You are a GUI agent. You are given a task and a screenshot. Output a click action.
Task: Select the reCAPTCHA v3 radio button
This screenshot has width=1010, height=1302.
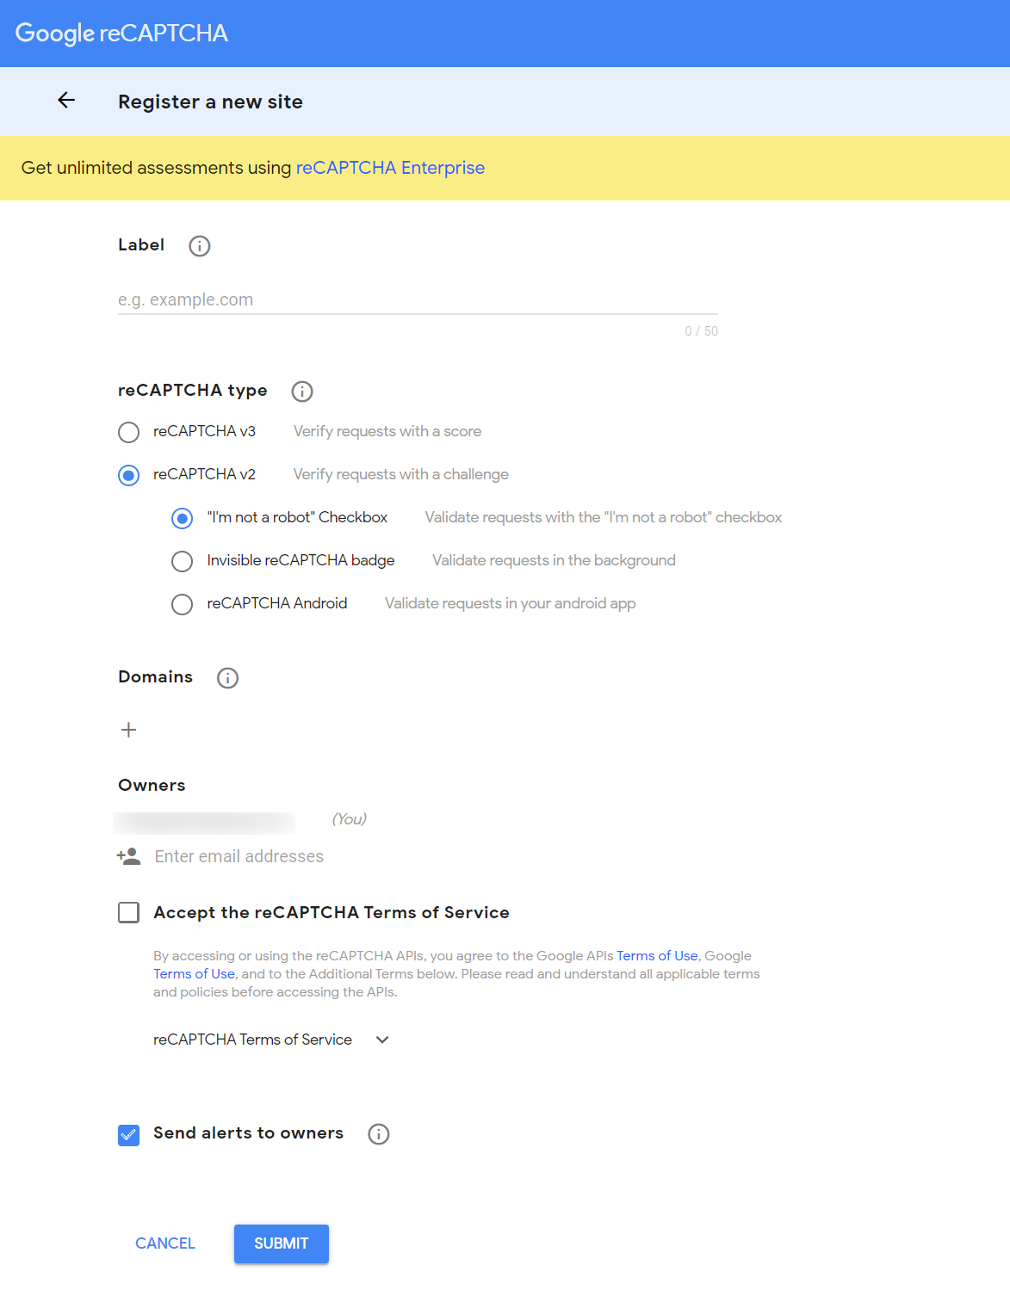tap(128, 432)
